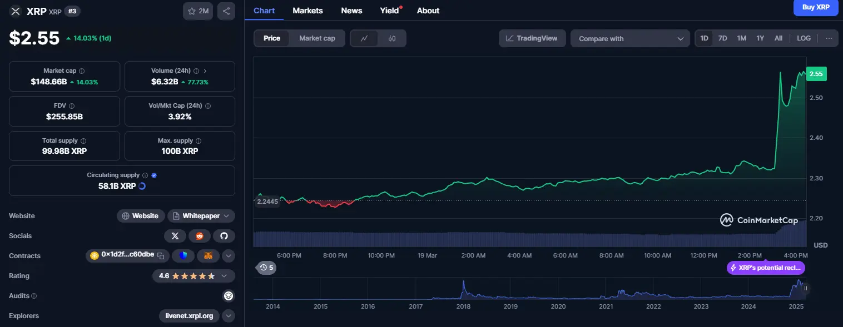This screenshot has width=843, height=327.
Task: Click the XRP logo icon
Action: (15, 11)
